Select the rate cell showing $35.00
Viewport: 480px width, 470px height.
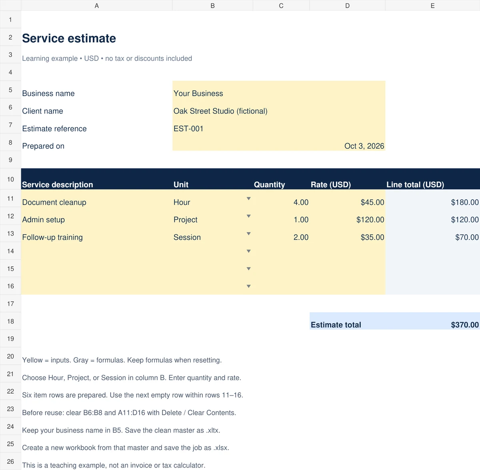(348, 233)
